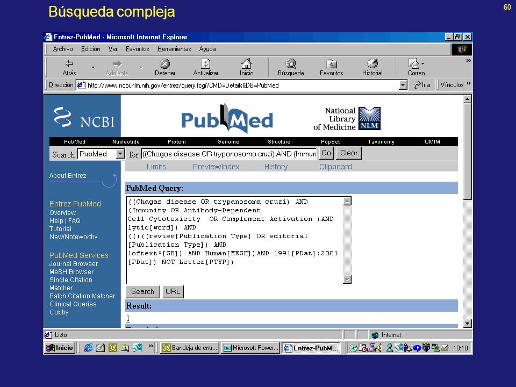
Task: Open the address bar dropdown arrow
Action: coord(403,85)
